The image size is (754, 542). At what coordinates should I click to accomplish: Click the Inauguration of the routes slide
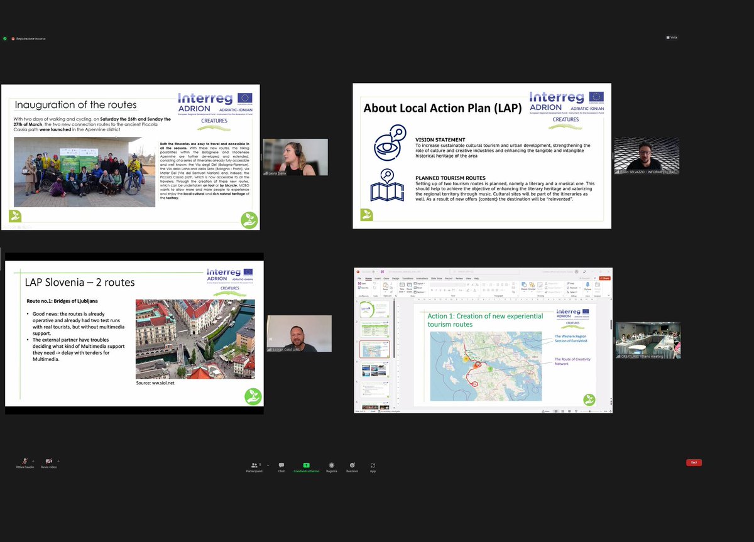point(131,157)
